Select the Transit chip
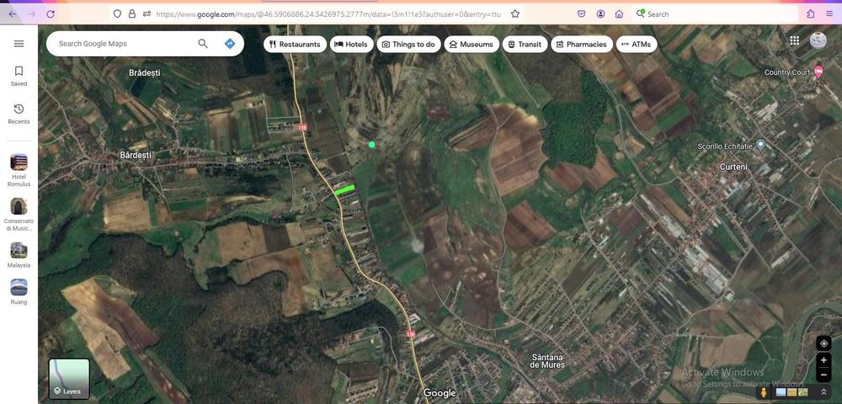Screen dimensions: 842x404 tap(525, 45)
